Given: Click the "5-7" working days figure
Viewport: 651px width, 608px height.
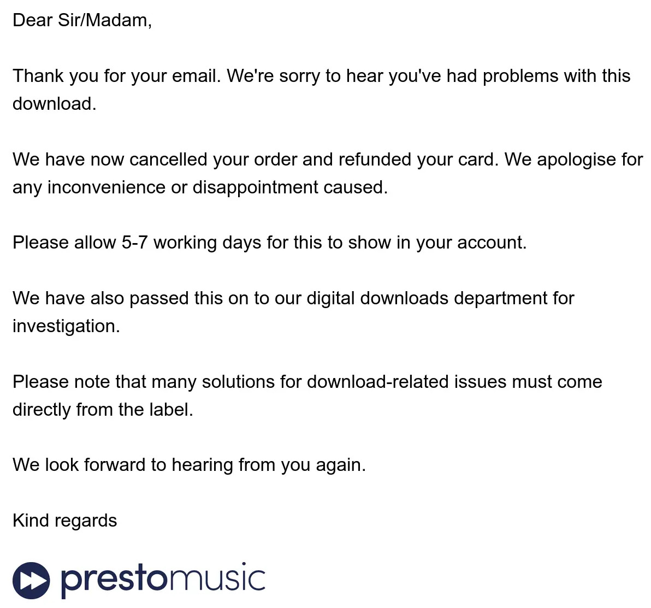Looking at the screenshot, I should click(x=134, y=243).
